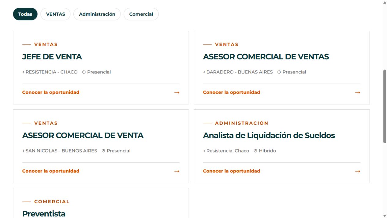Image resolution: width=387 pixels, height=218 pixels.
Task: Click the JEFE DE VENTA job title
Action: 52,57
